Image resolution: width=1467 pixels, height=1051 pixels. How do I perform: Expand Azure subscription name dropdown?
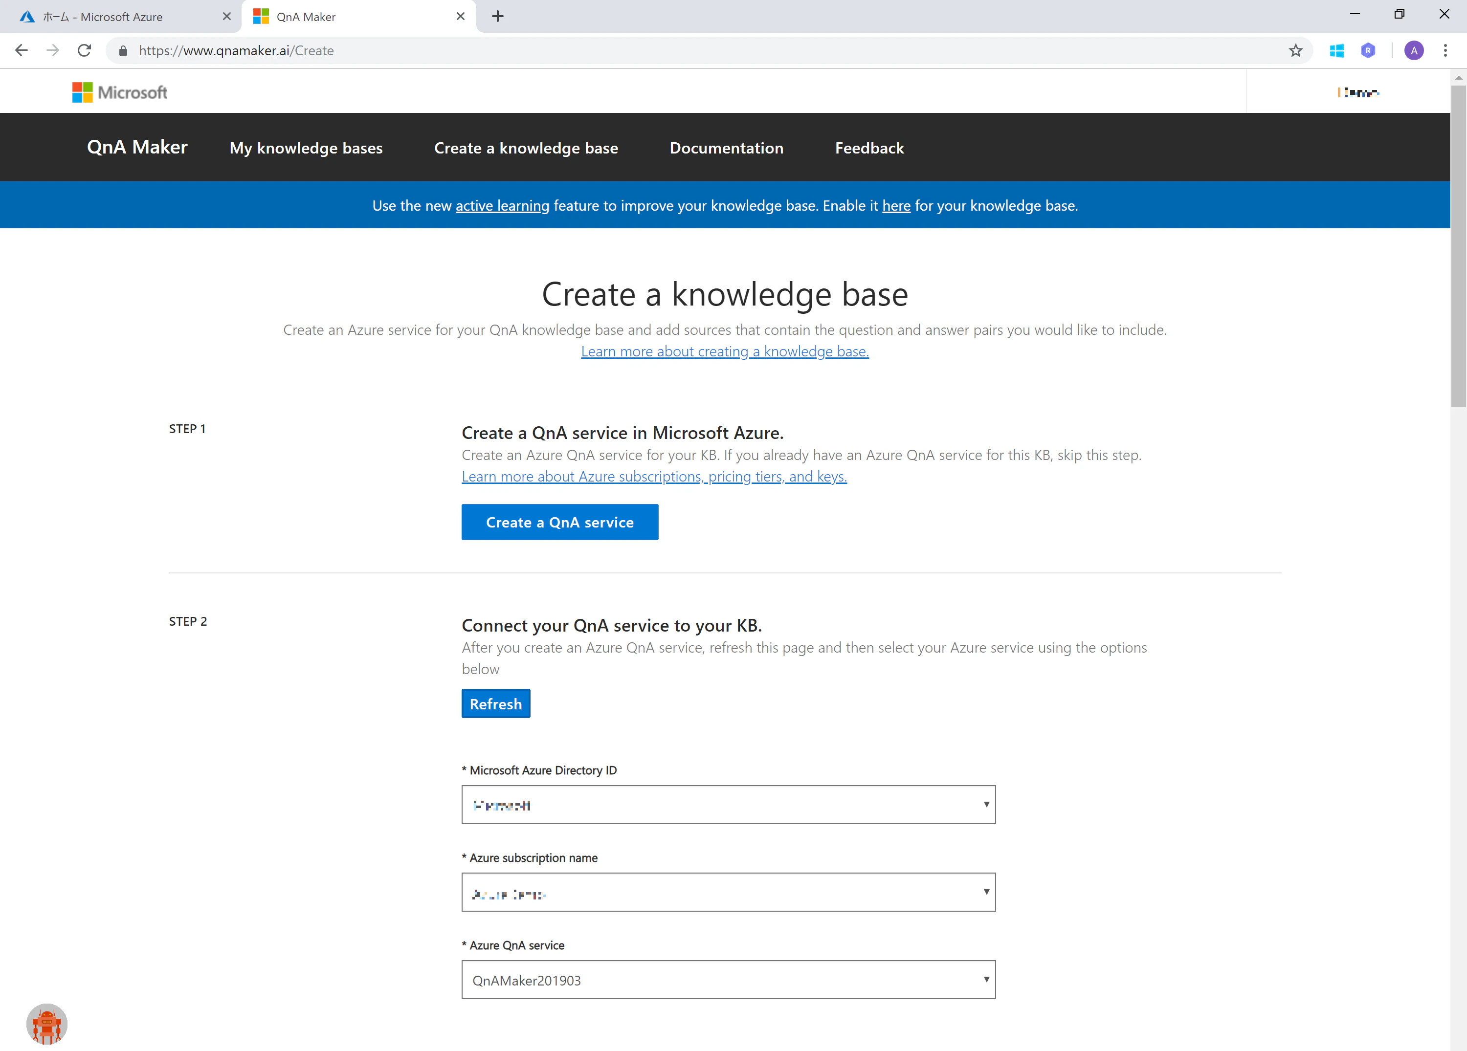pyautogui.click(x=728, y=892)
